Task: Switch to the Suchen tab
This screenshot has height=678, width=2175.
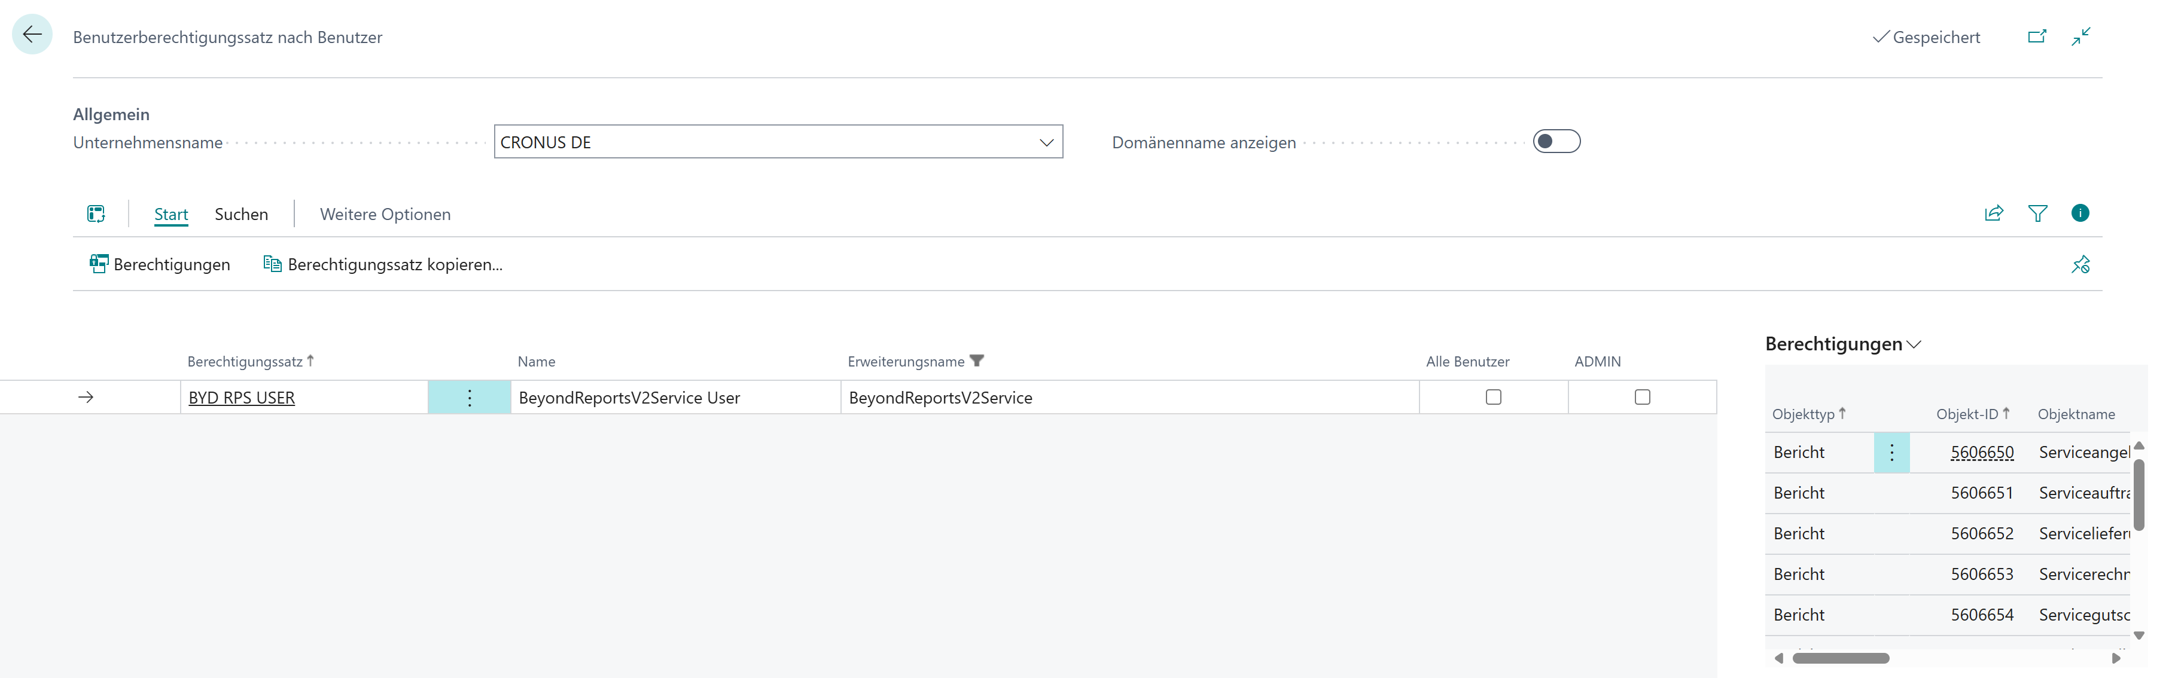Action: coord(240,213)
